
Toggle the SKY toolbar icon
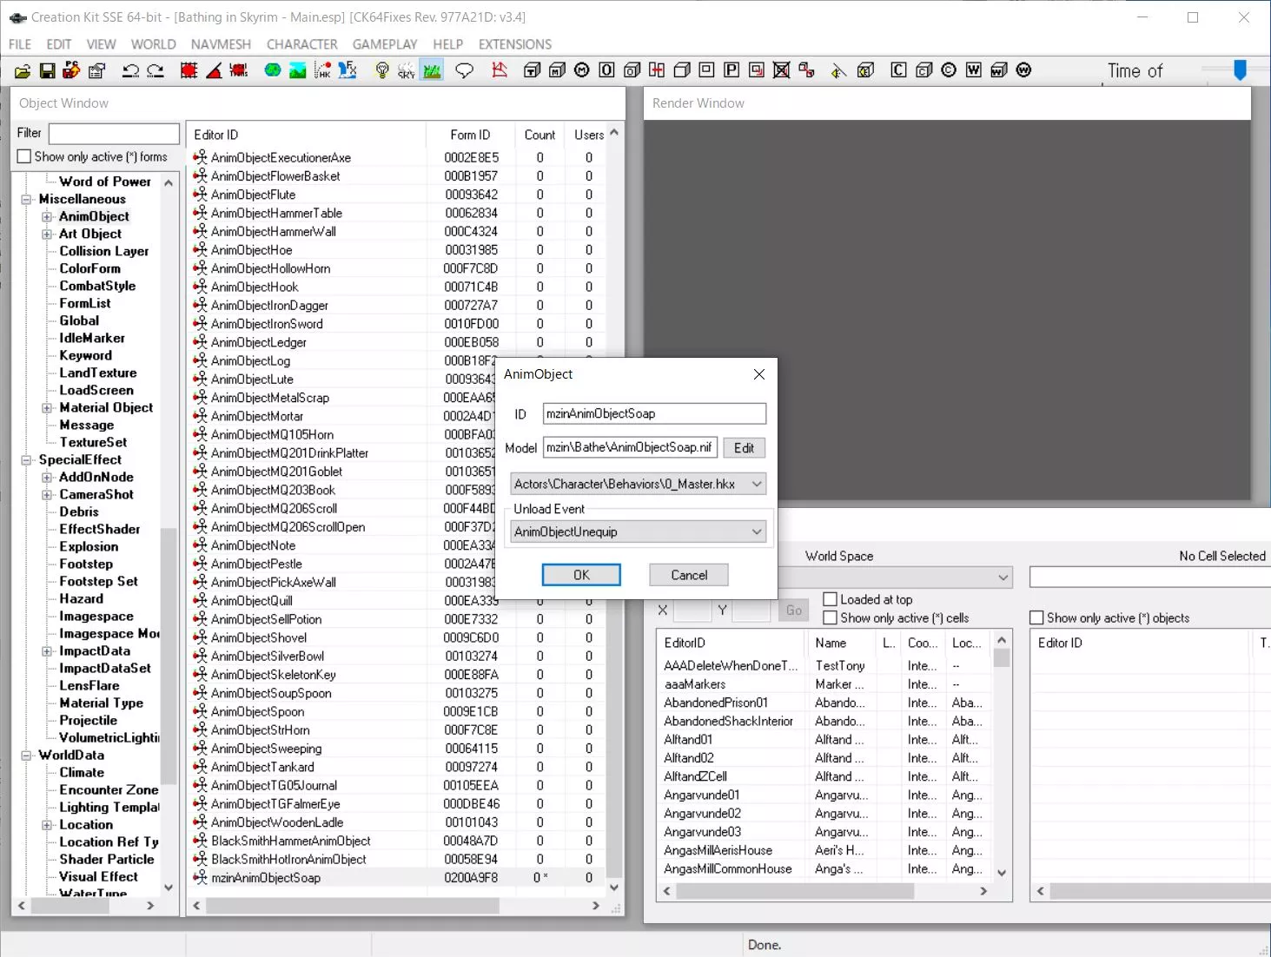tap(407, 70)
